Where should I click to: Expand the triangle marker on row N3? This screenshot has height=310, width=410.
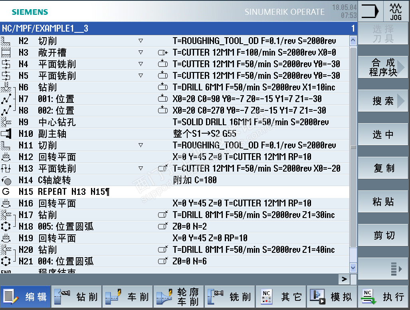(141, 52)
